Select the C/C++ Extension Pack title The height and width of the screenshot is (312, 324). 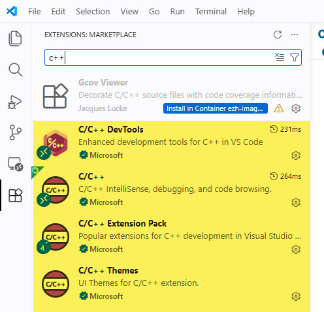(x=122, y=223)
